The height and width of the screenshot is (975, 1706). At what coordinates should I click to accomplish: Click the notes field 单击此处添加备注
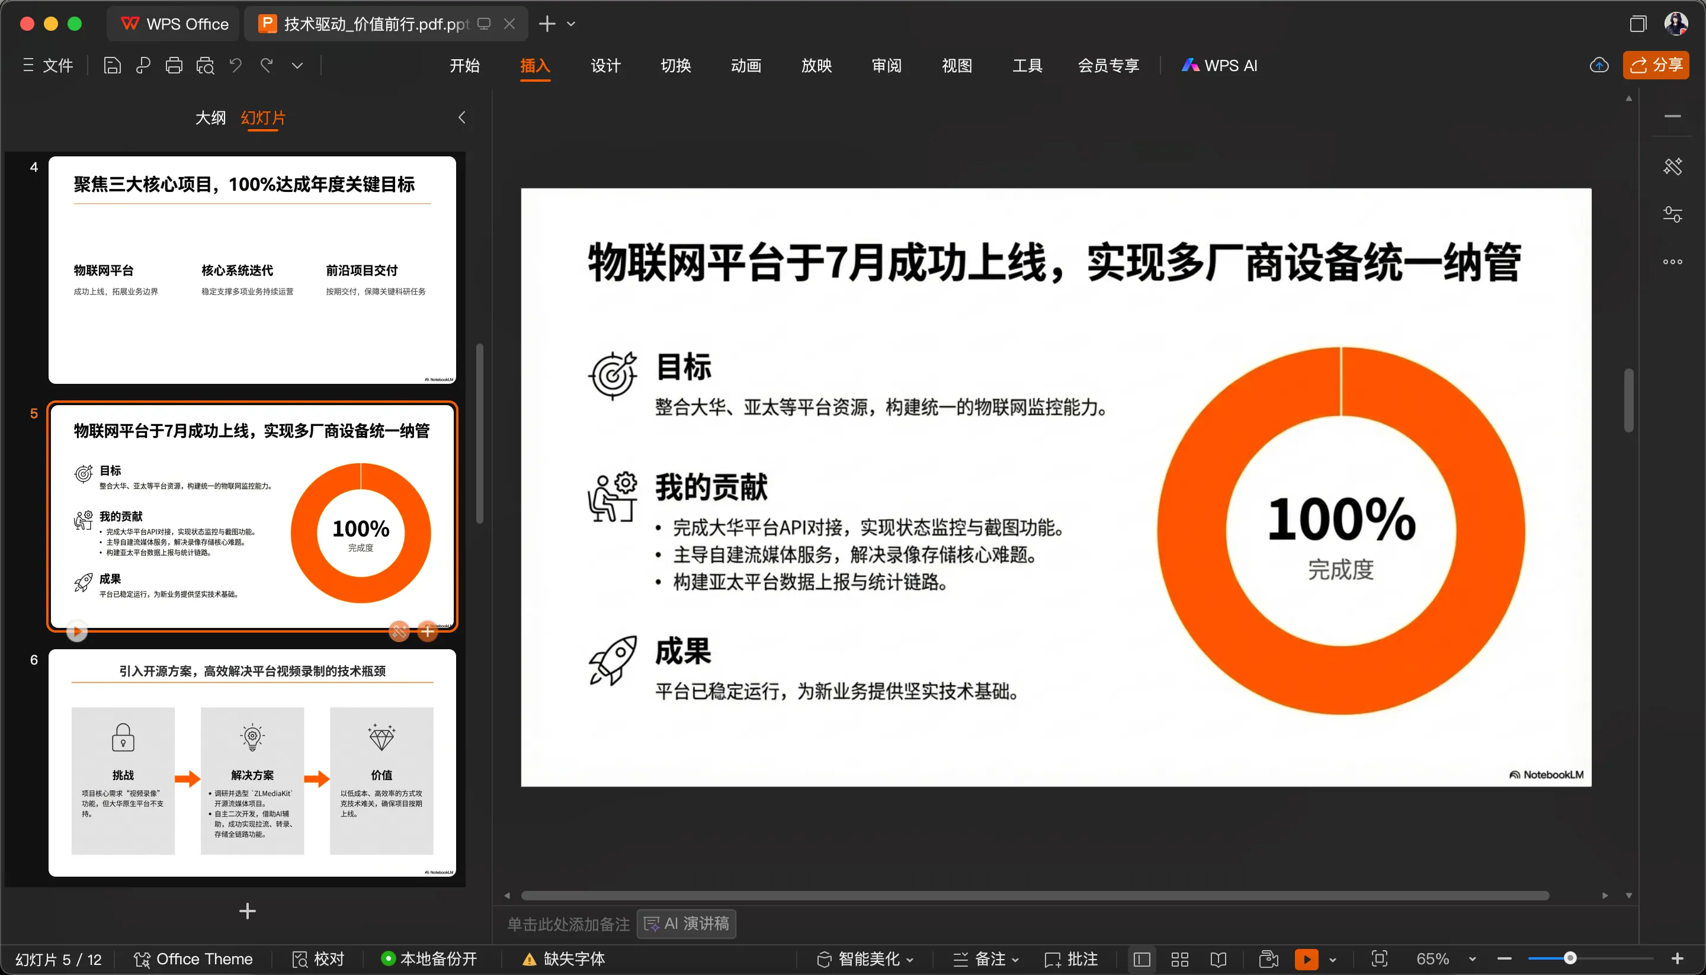(569, 924)
